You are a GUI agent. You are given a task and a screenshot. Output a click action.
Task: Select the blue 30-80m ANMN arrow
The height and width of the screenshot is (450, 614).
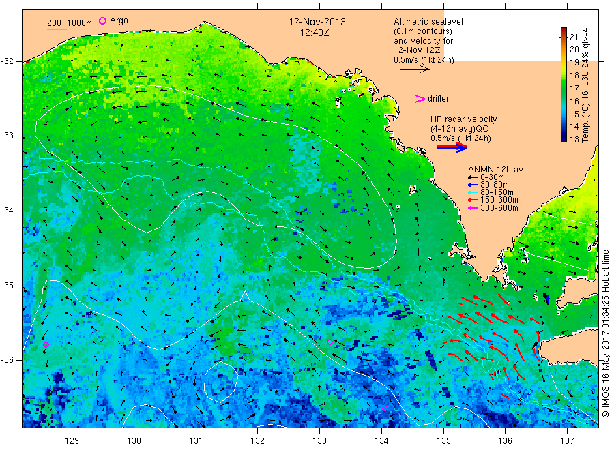coord(473,185)
